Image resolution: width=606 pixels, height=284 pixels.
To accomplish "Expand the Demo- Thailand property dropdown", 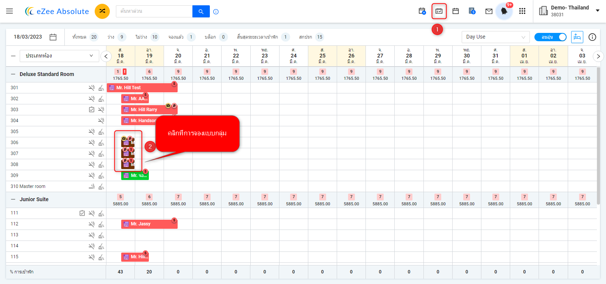I will pyautogui.click(x=598, y=11).
